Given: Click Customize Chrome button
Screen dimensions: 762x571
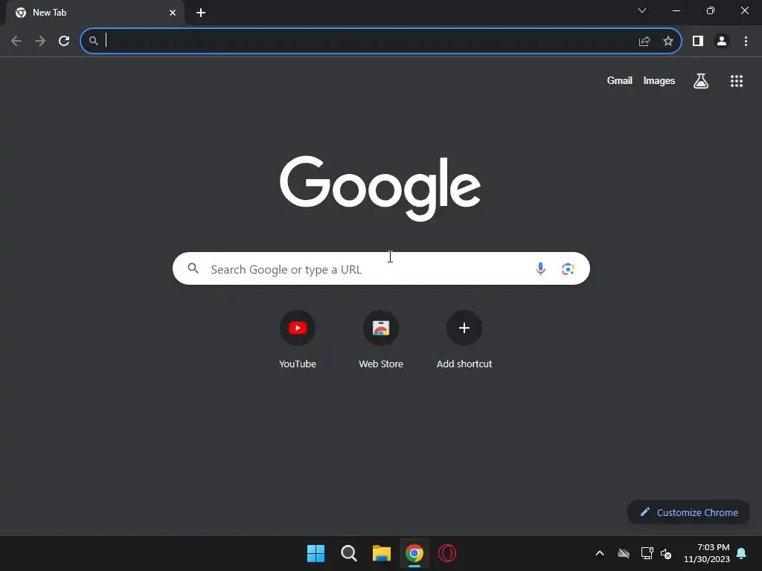Looking at the screenshot, I should pyautogui.click(x=688, y=512).
